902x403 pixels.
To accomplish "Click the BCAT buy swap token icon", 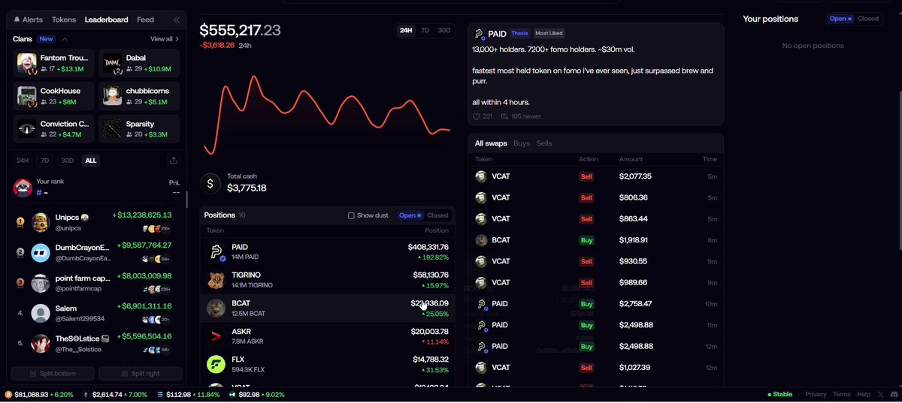I will [481, 240].
